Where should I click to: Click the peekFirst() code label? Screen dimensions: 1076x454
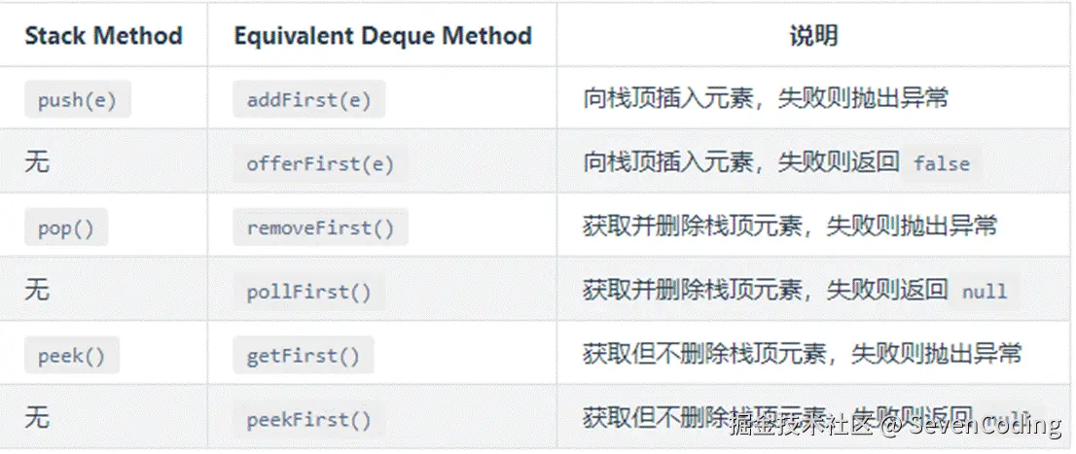pyautogui.click(x=308, y=419)
